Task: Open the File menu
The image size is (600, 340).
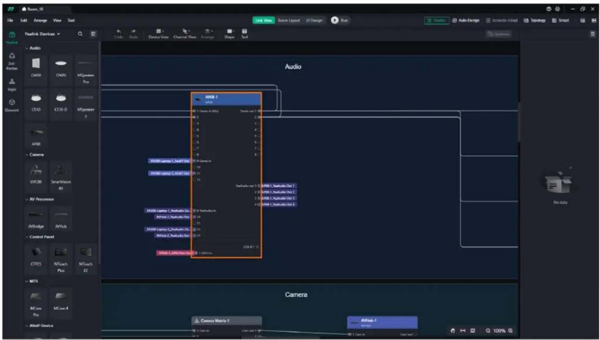Action: tap(10, 20)
